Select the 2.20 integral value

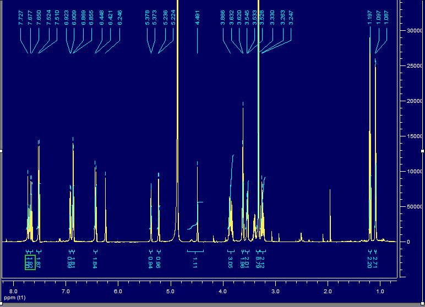(x=369, y=262)
